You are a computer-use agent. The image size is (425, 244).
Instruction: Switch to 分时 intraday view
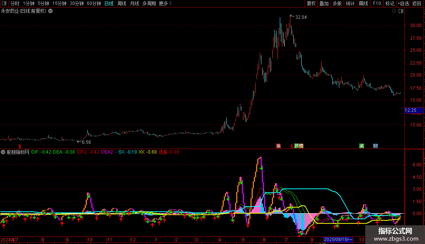[x=15, y=3]
